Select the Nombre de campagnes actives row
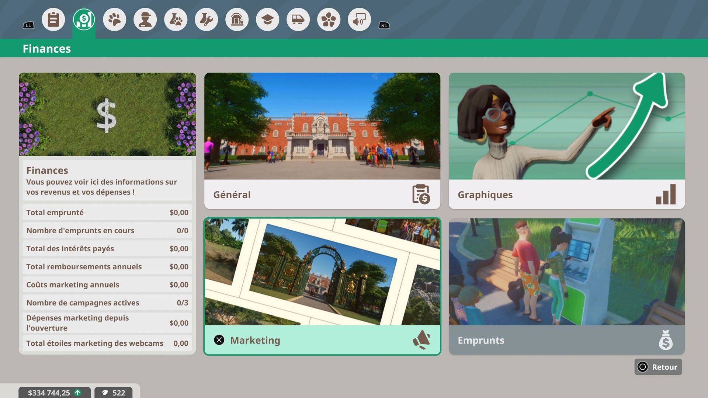The height and width of the screenshot is (398, 708). pyautogui.click(x=107, y=303)
